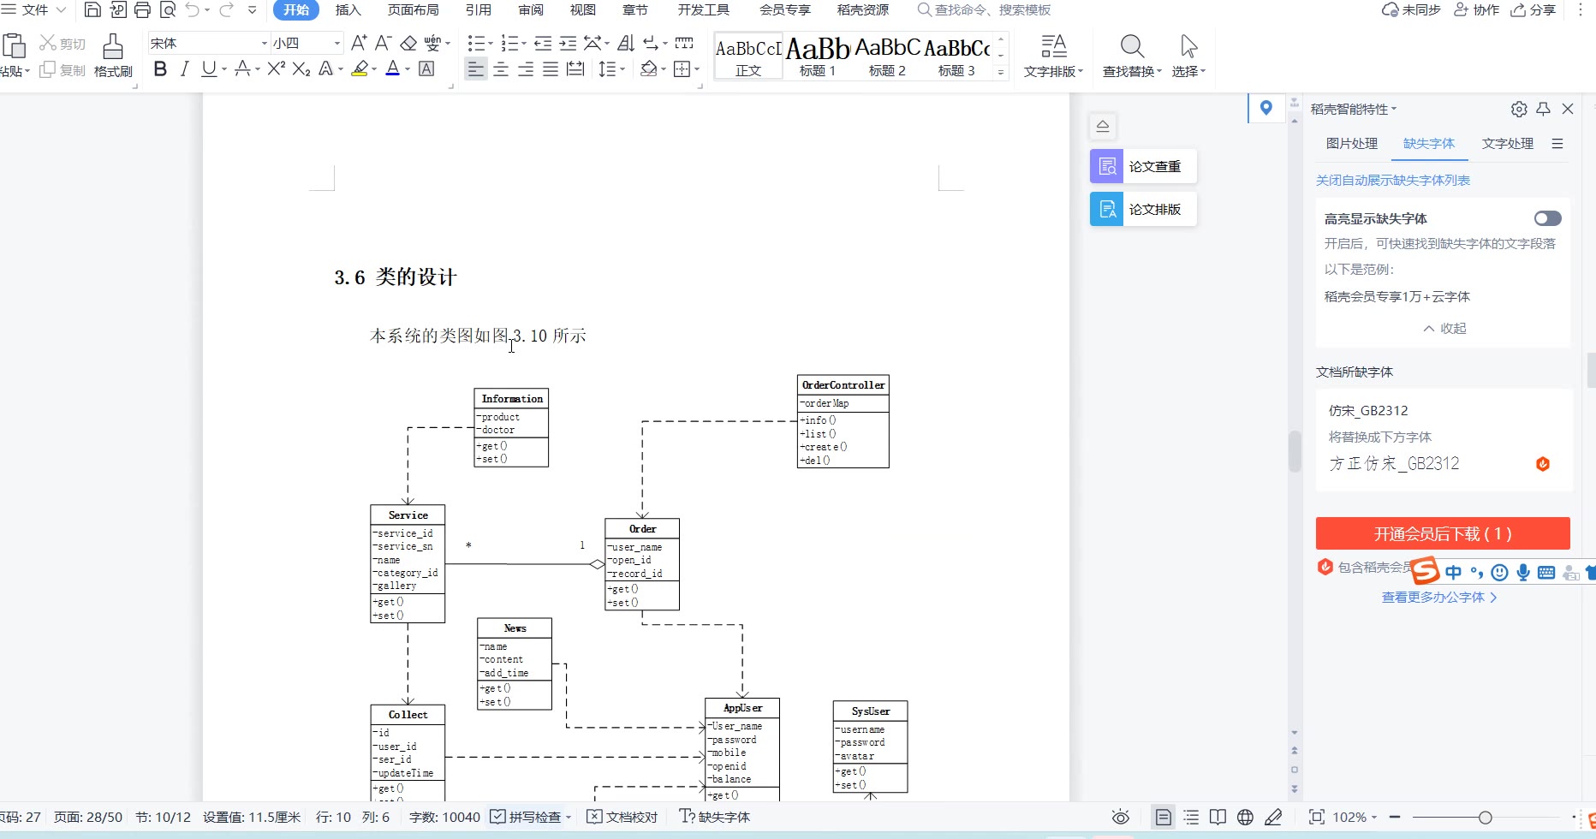Screen dimensions: 1596x839
Task: Click the yellow highlight color button
Action: point(360,69)
